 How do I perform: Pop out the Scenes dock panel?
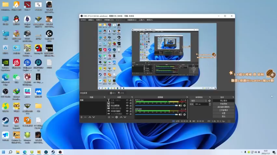tap(105, 97)
